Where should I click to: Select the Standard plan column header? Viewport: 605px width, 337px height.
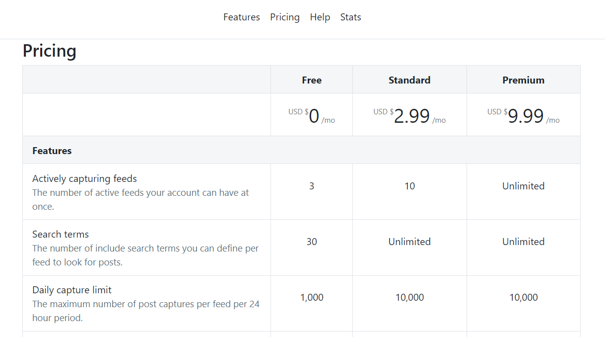(x=409, y=80)
